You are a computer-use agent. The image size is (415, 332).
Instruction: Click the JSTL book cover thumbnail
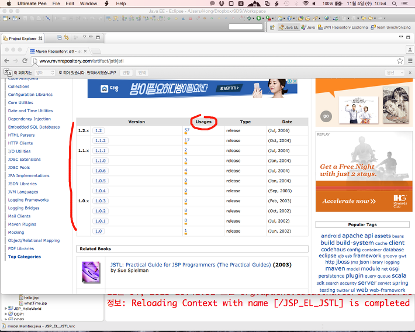coord(91,272)
